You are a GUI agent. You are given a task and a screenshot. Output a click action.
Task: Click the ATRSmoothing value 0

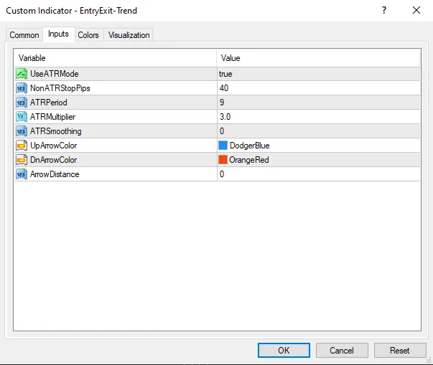[x=222, y=131]
